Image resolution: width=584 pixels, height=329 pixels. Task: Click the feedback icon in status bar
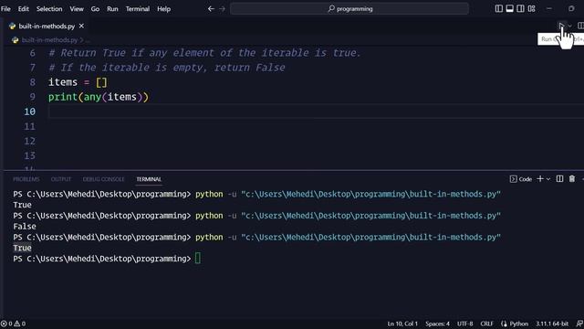click(579, 324)
